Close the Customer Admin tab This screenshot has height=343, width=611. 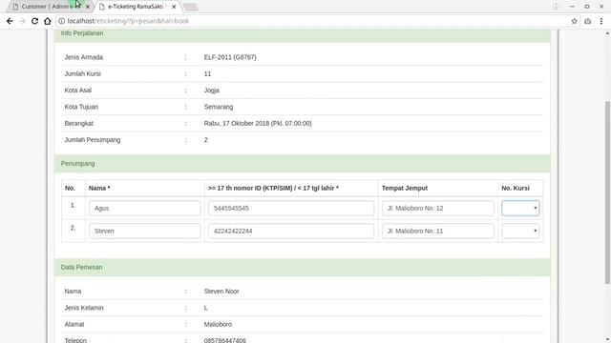(88, 7)
